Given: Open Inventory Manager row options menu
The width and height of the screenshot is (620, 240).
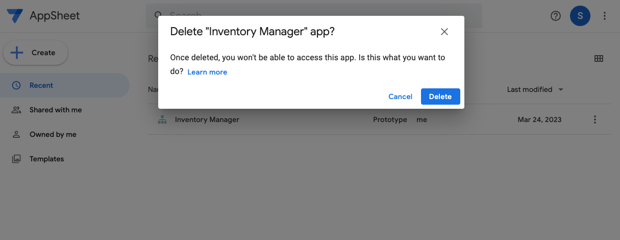Looking at the screenshot, I should tap(595, 119).
